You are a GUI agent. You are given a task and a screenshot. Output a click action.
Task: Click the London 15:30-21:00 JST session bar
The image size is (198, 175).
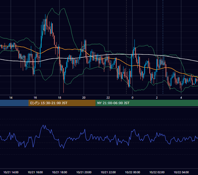[62, 103]
